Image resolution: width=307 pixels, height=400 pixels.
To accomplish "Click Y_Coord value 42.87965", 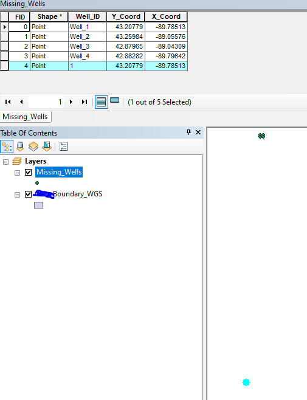I will pyautogui.click(x=126, y=46).
